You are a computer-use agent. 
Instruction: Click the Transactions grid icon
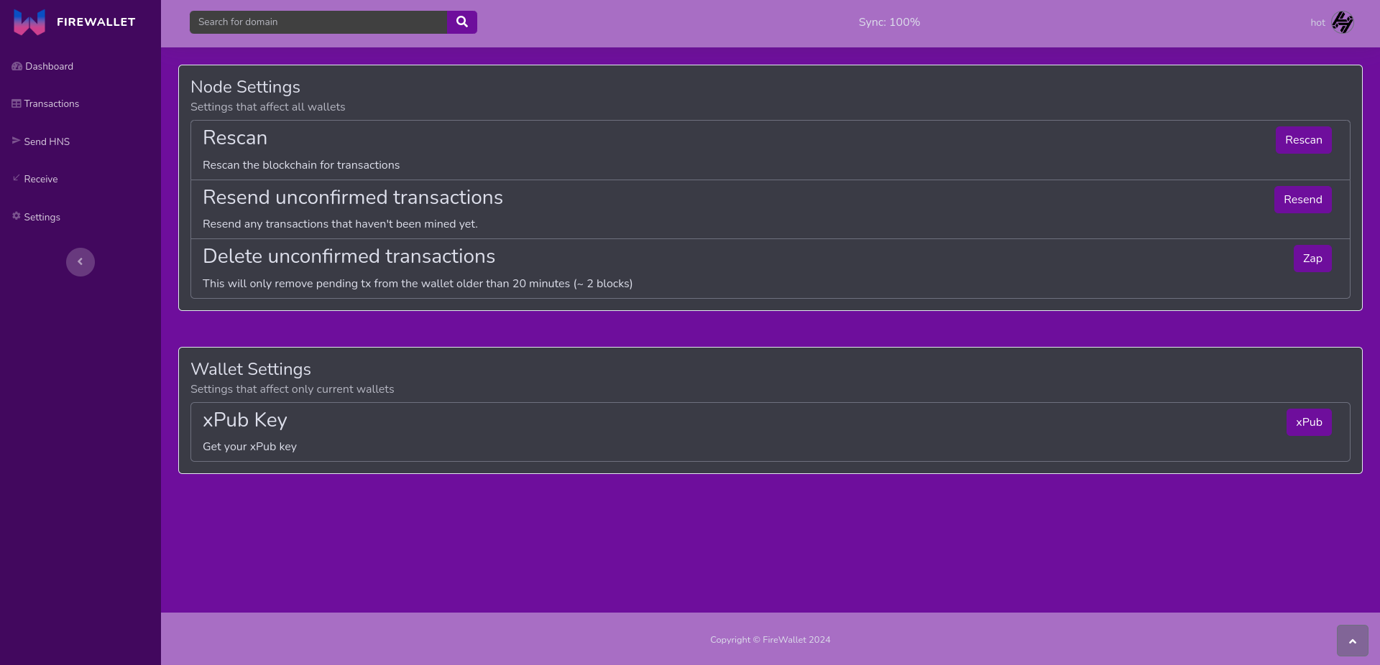[x=16, y=103]
